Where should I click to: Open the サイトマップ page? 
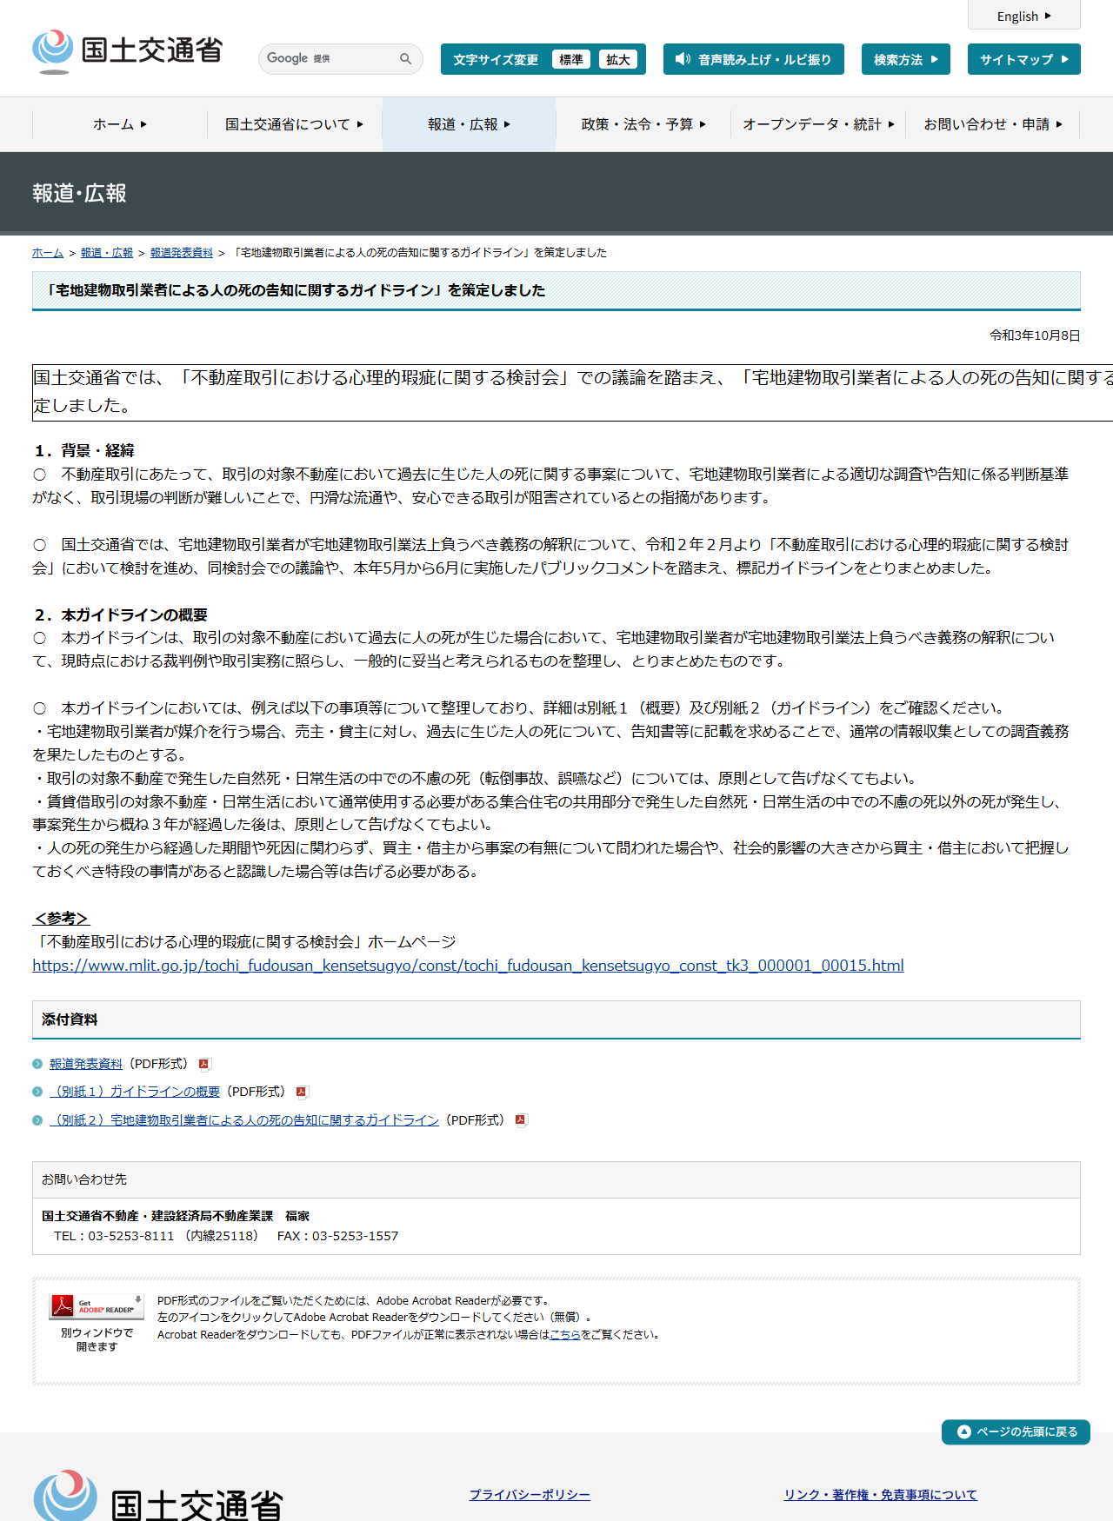click(x=1024, y=59)
